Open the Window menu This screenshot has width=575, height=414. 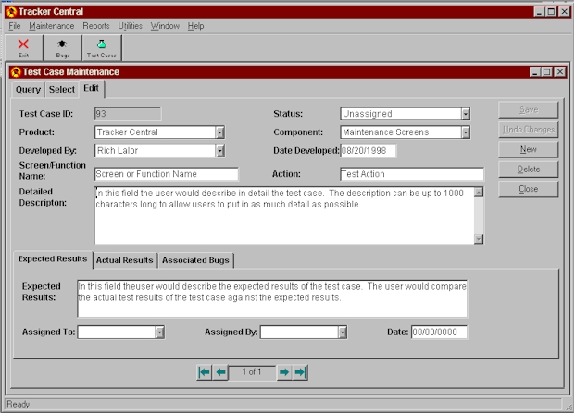(165, 26)
